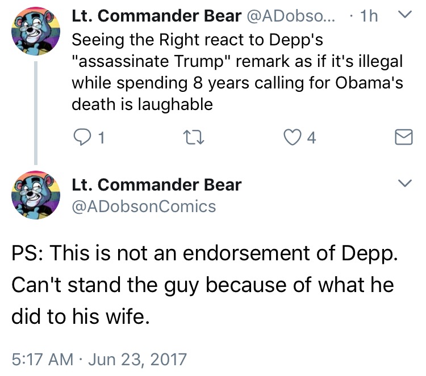Expand the first tweet's chevron options menu
The image size is (426, 376).
405,14
